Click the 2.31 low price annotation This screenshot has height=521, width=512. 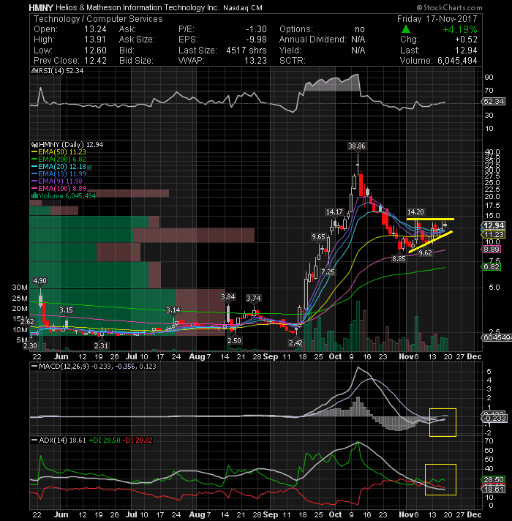pyautogui.click(x=101, y=346)
